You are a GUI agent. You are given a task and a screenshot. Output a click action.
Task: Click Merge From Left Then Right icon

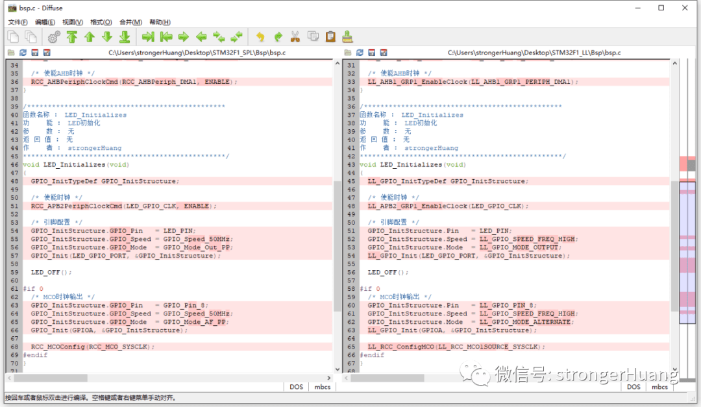pyautogui.click(x=219, y=36)
